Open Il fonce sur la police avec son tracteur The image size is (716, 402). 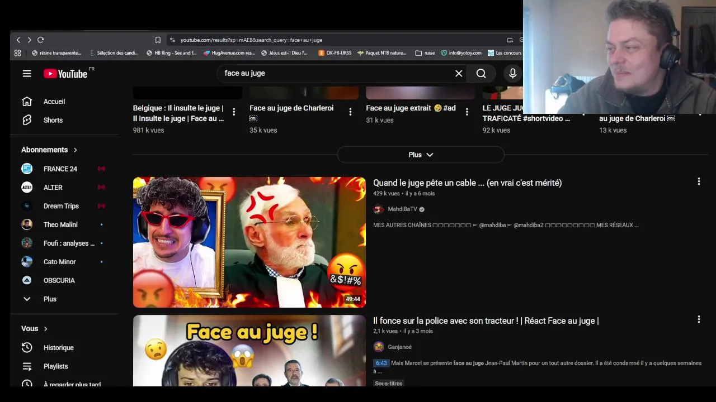486,320
